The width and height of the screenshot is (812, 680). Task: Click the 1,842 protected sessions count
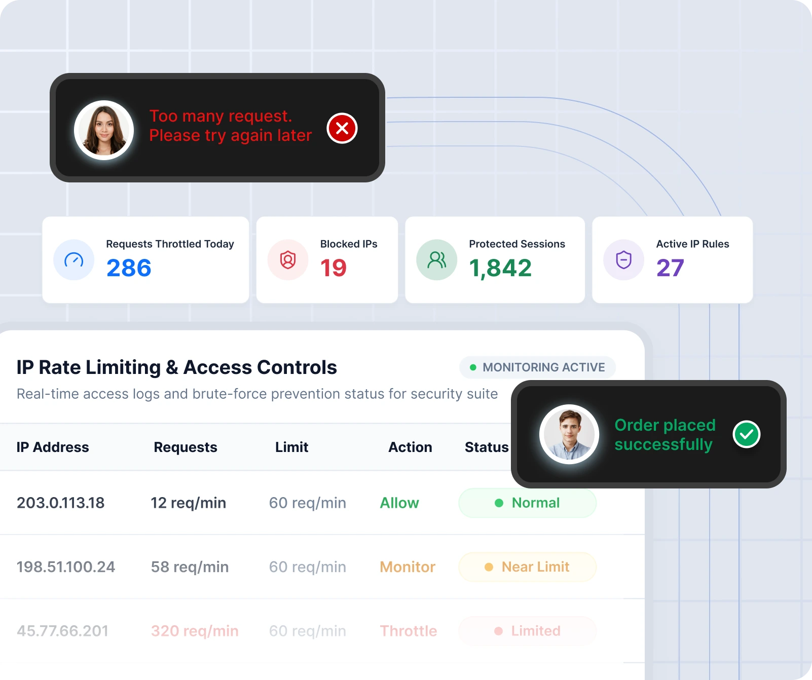[x=500, y=268]
